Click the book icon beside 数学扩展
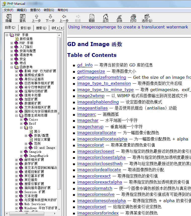Screen dimensions: 191x216 [x=21, y=164]
